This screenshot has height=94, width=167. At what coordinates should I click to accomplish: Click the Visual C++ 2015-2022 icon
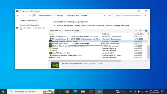pyautogui.click(x=50, y=39)
